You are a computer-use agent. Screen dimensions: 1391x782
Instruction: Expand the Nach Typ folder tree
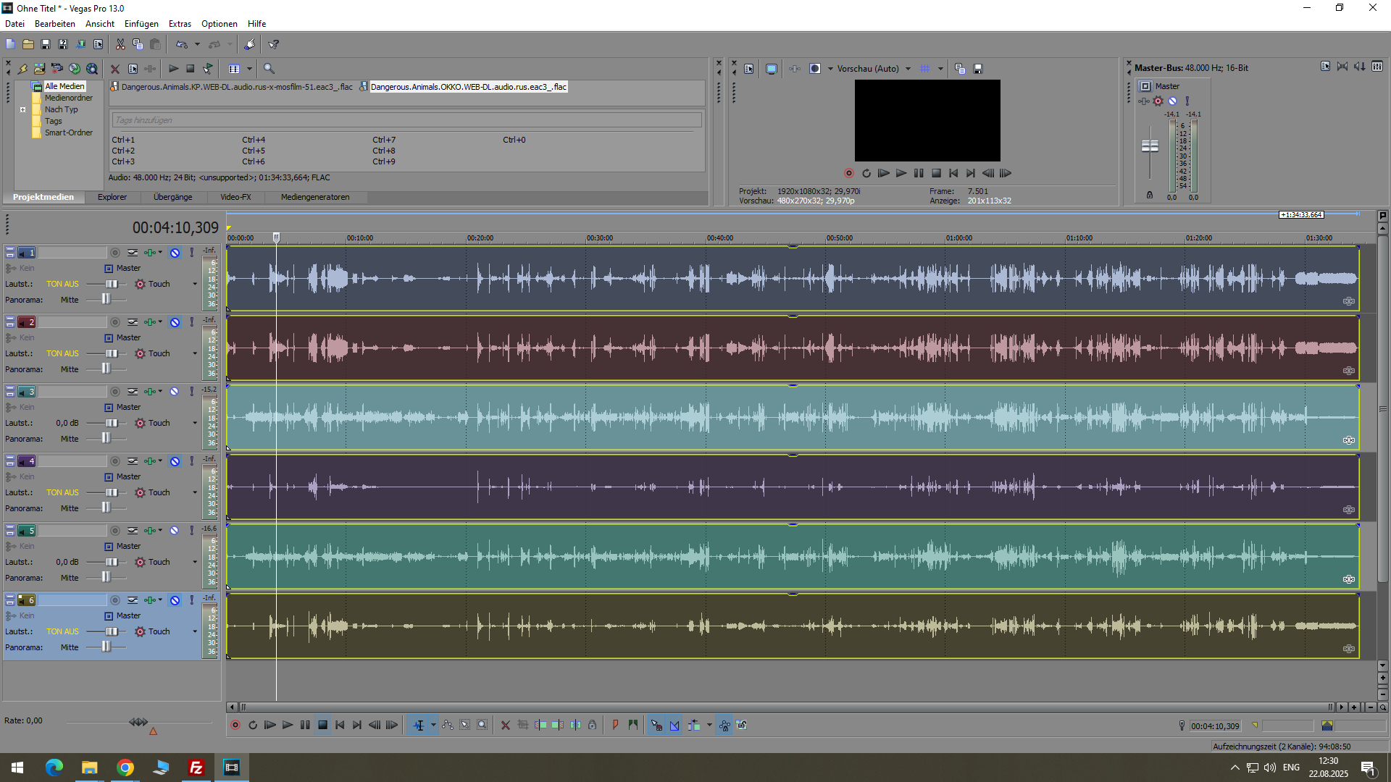22,110
